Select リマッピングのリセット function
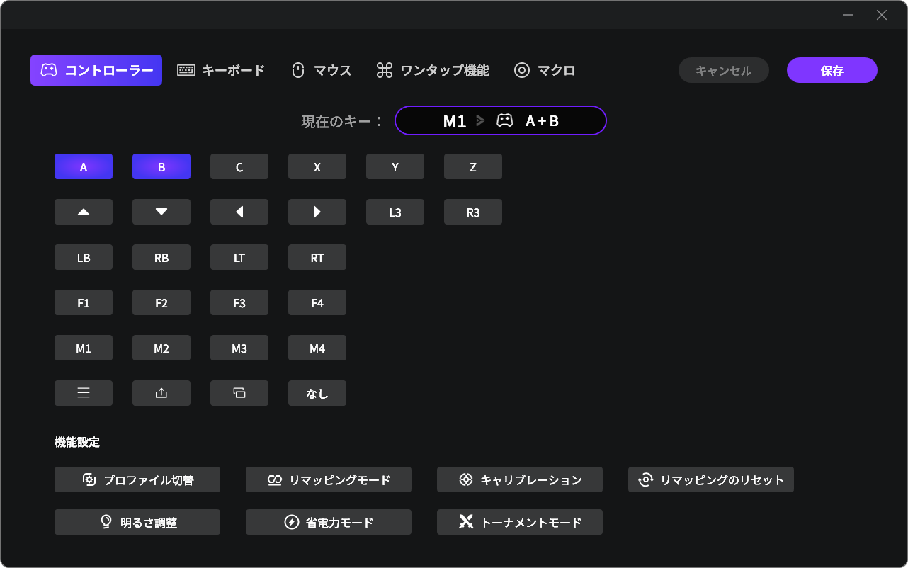 [710, 479]
